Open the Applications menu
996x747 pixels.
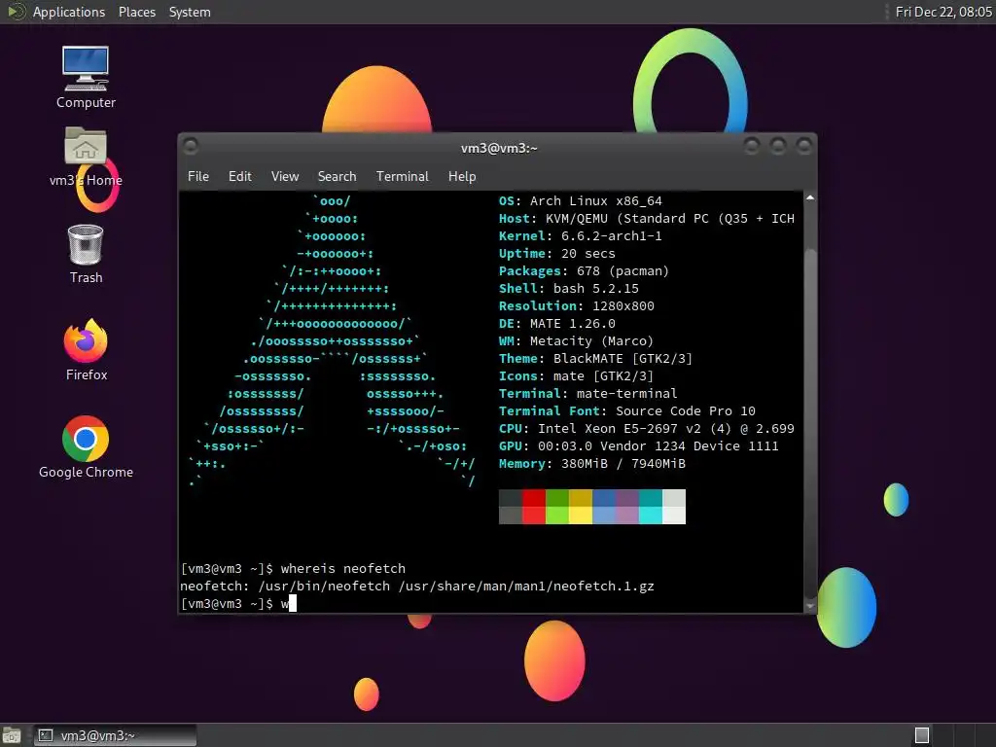pyautogui.click(x=69, y=12)
